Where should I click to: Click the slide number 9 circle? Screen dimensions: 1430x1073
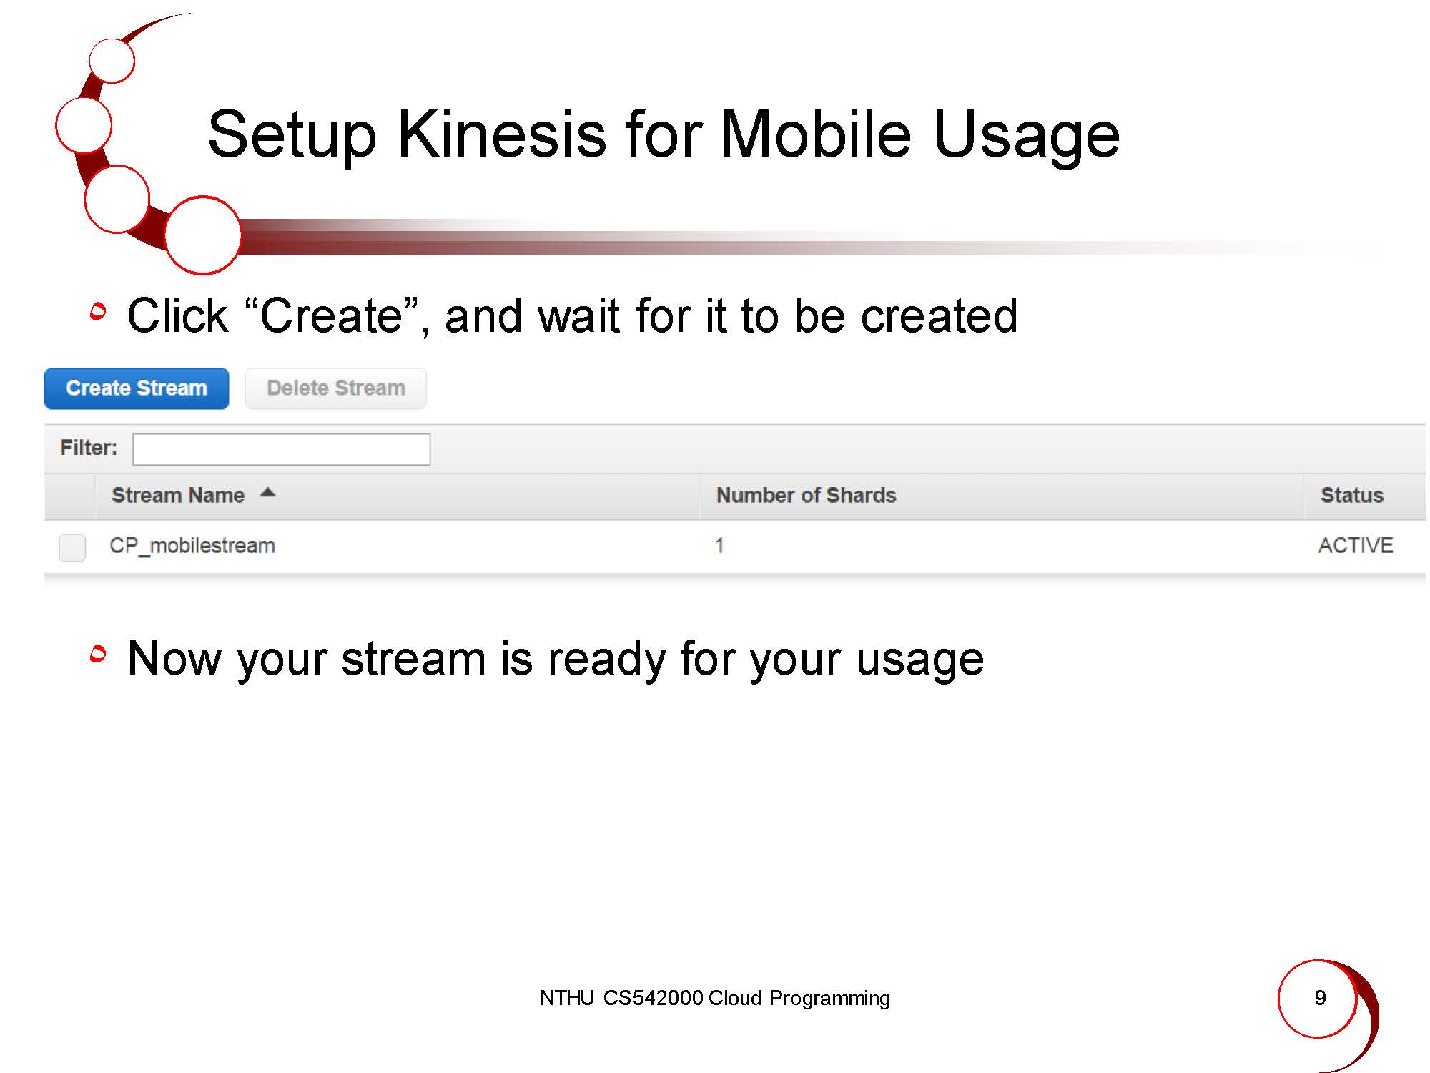tap(1319, 998)
